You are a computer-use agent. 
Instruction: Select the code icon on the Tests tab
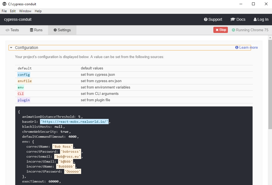pos(7,30)
